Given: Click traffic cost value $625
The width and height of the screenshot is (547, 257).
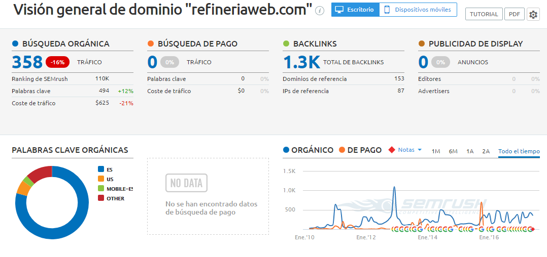Looking at the screenshot, I should (x=102, y=103).
